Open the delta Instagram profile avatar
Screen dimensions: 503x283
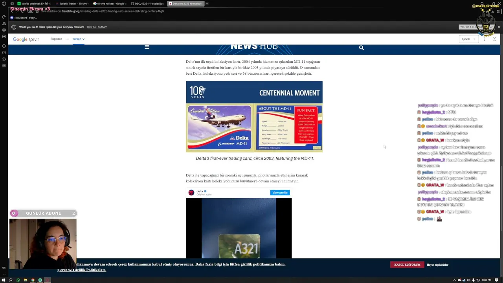(x=191, y=193)
